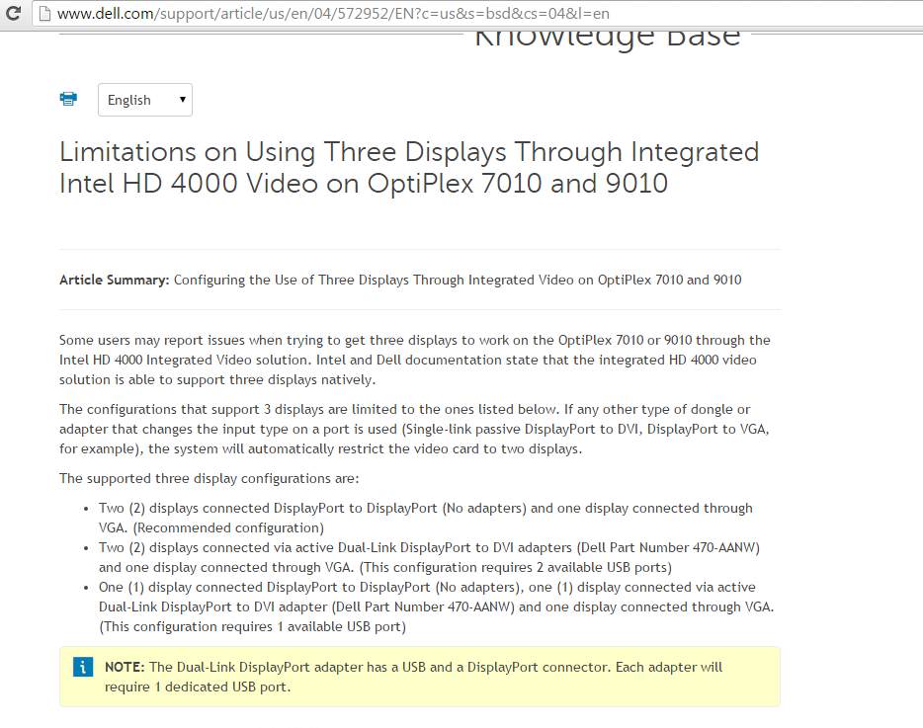Click the article title about Three Displays
The width and height of the screenshot is (923, 728).
(409, 168)
